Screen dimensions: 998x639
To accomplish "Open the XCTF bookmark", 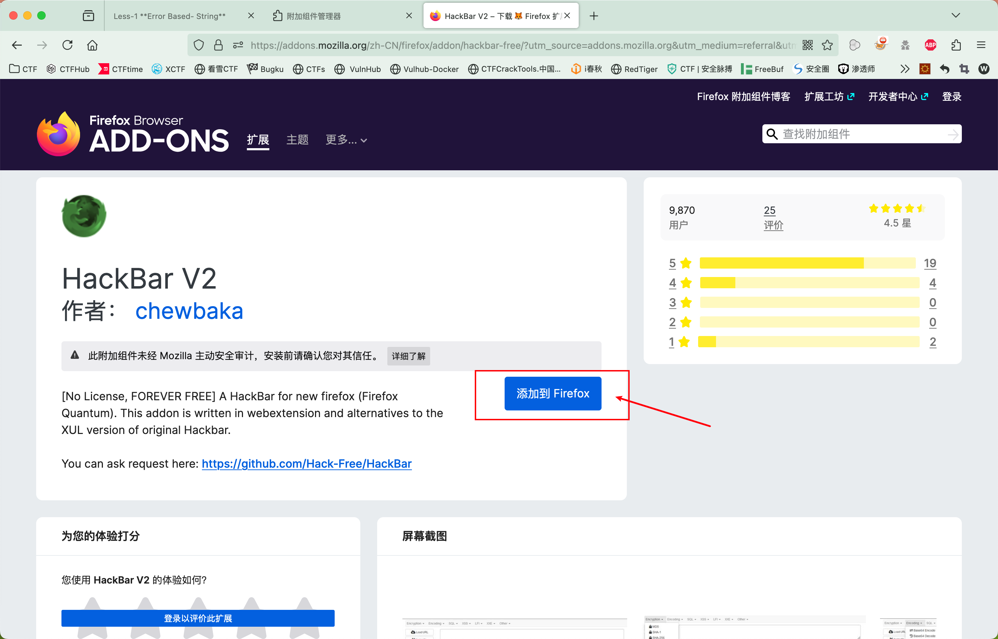I will [x=169, y=69].
